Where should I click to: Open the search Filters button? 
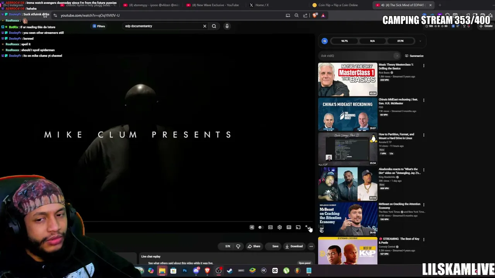click(99, 26)
